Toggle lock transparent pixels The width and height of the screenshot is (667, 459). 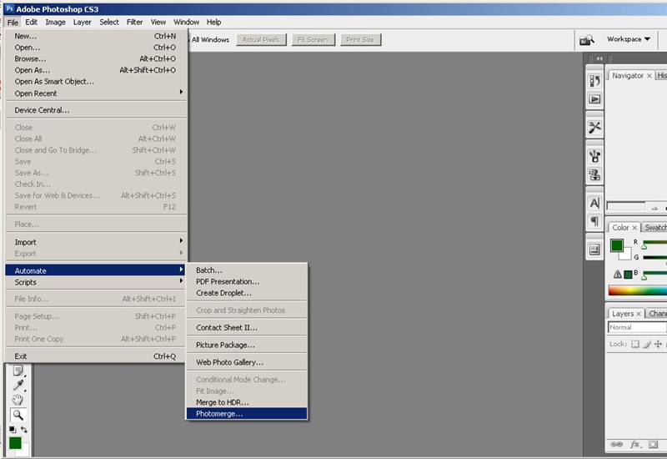click(x=635, y=344)
